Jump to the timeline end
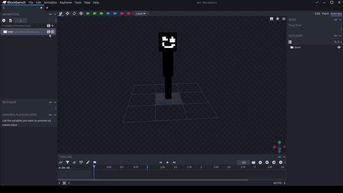Screen dimensions: 343x193 [174, 162]
